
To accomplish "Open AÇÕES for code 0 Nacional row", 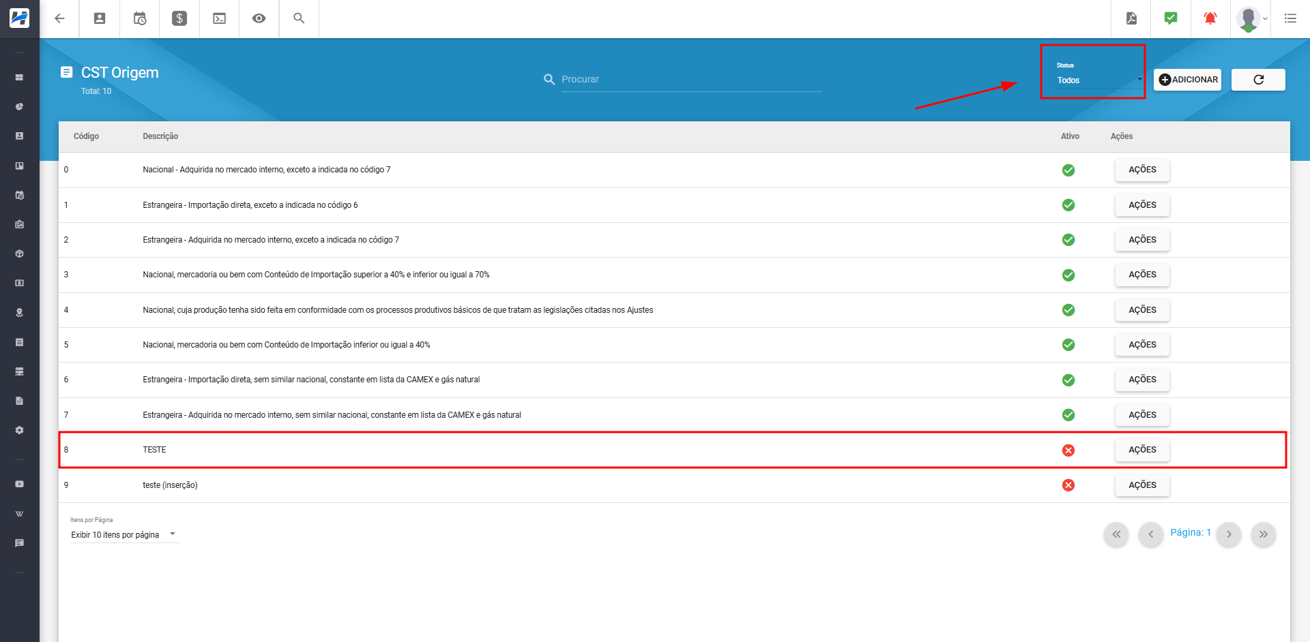I will pos(1142,170).
